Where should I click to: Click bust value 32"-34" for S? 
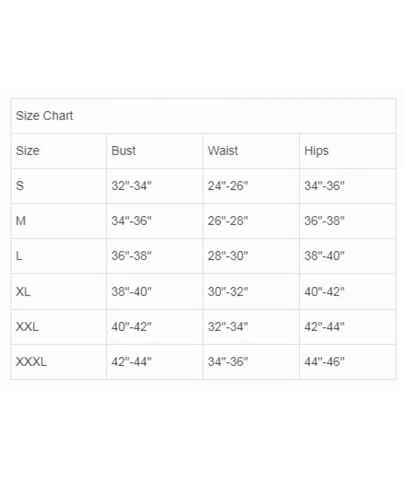[131, 186]
